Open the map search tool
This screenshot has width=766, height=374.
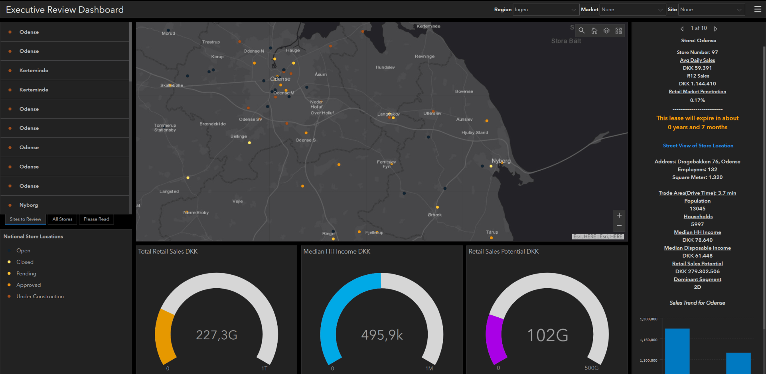(582, 31)
